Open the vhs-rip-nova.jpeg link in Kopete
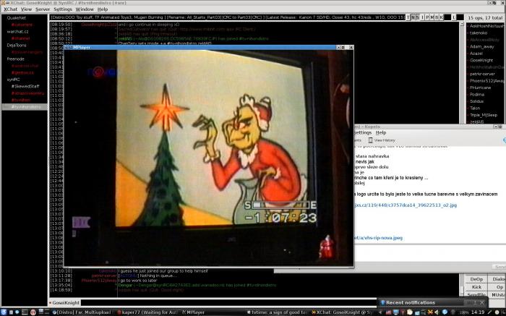Screen dimensions: 506x316 (378, 238)
